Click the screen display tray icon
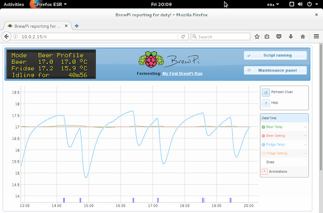Viewport: 323px width, 213px height. [292, 4]
